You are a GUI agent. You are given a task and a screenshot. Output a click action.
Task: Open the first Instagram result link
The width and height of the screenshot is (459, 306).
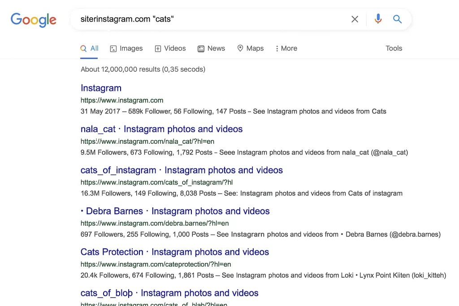(x=101, y=88)
